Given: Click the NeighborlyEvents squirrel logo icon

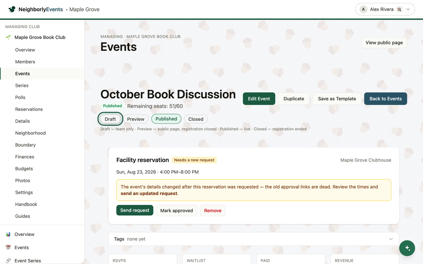Looking at the screenshot, I should [12, 9].
